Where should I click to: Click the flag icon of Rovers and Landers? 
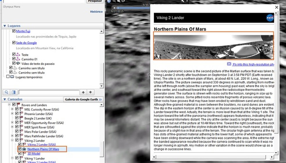[18, 105]
